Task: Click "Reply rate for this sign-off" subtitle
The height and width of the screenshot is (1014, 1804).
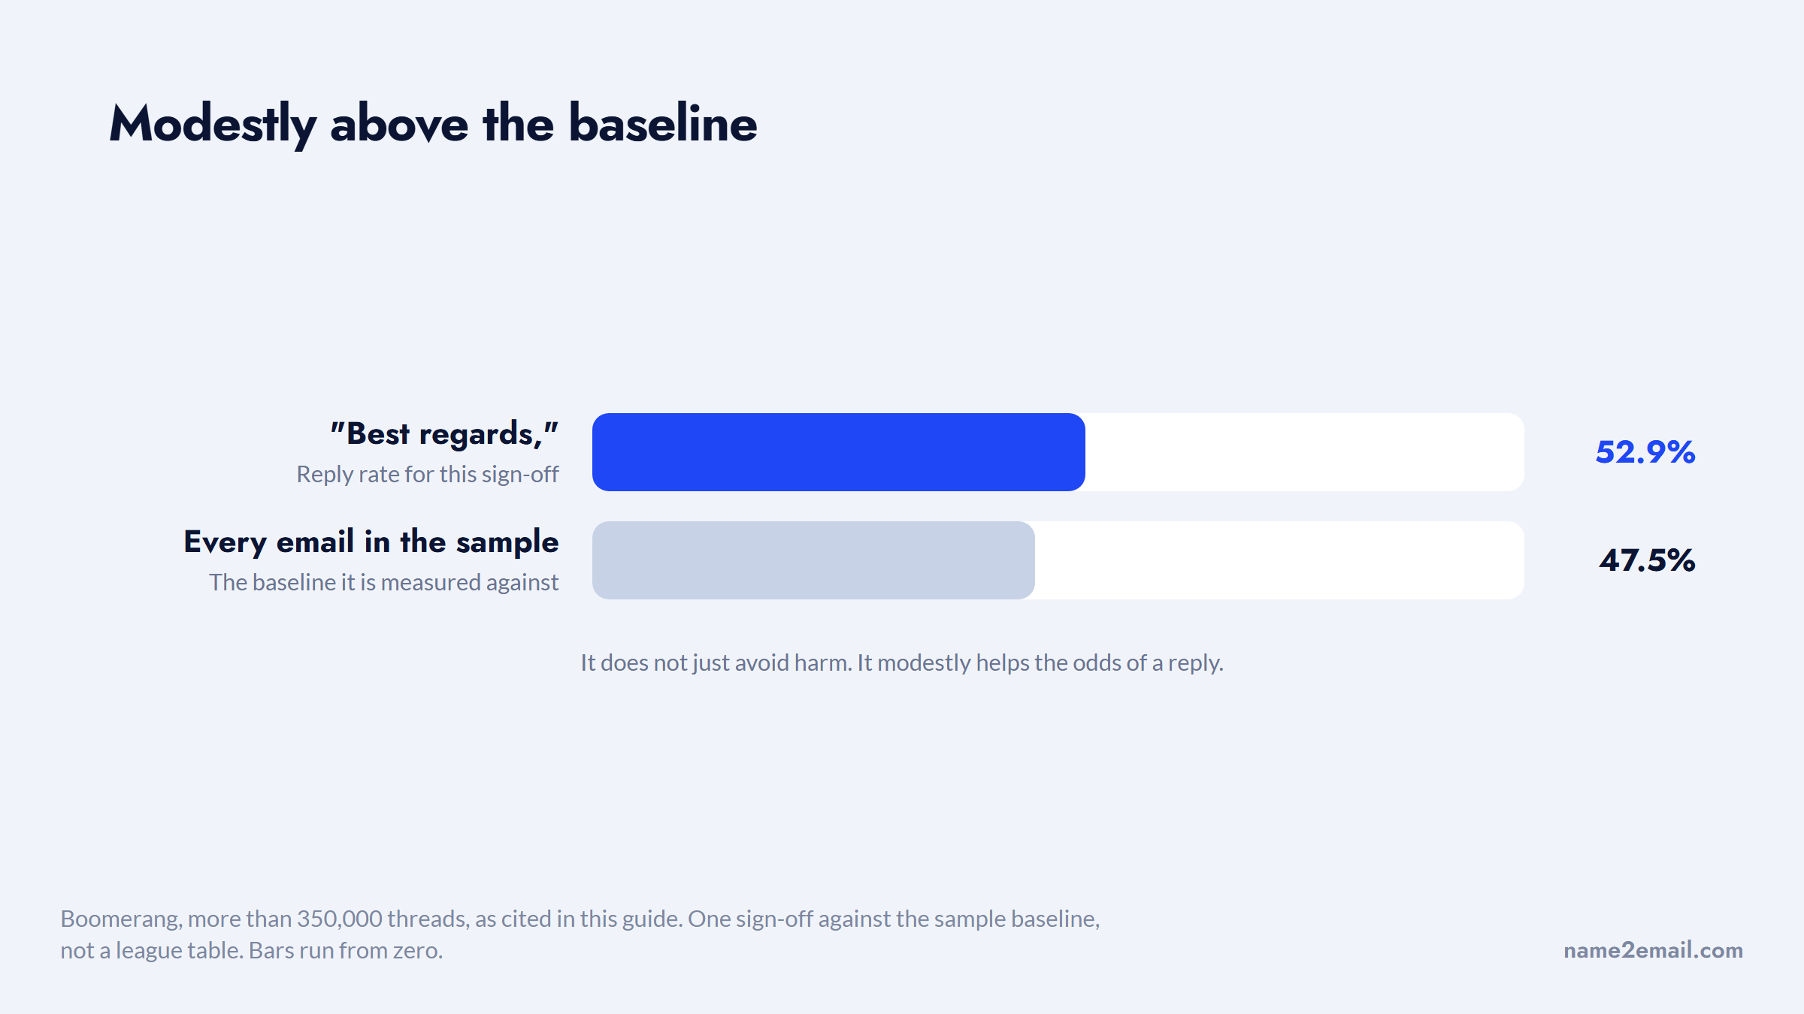Action: coord(428,475)
